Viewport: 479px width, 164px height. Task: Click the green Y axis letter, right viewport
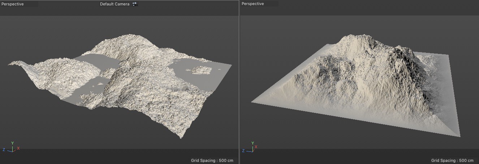(253, 143)
